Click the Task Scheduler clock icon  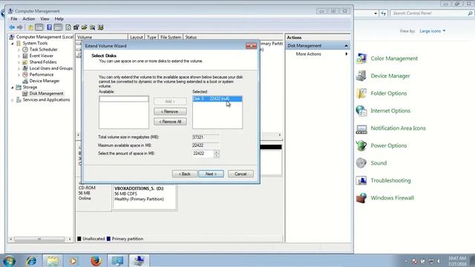click(25, 50)
